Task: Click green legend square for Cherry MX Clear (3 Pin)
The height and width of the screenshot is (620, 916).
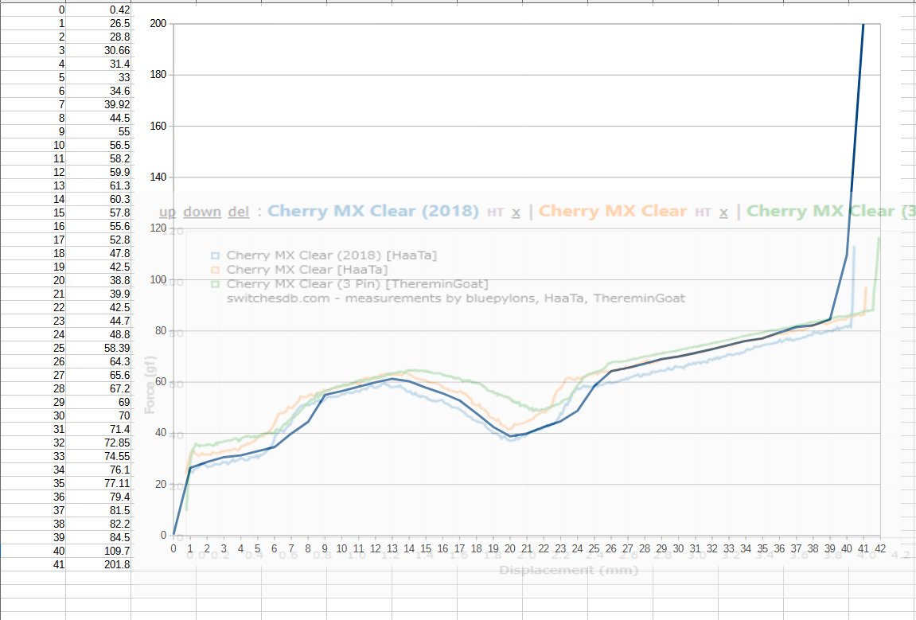Action: [216, 284]
